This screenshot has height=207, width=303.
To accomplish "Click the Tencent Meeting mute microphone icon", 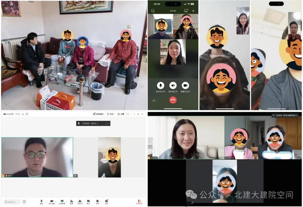I will [42, 201].
